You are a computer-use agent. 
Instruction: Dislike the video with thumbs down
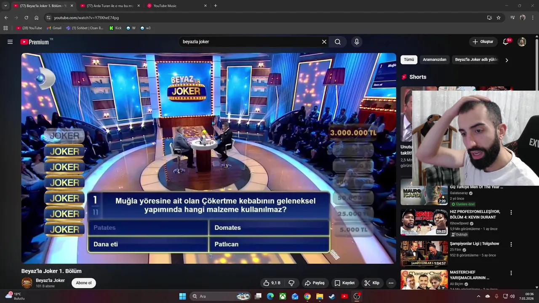point(291,283)
